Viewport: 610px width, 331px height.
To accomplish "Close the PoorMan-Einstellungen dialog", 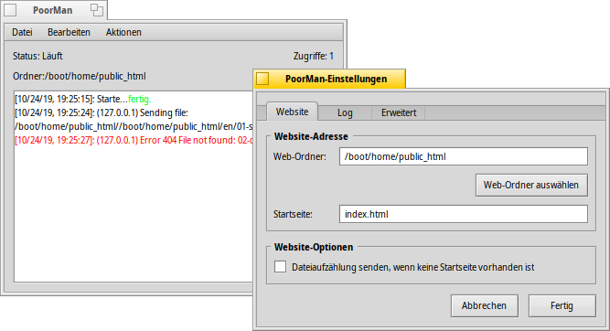I will [x=262, y=79].
